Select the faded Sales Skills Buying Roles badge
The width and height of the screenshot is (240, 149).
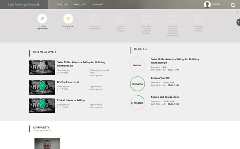146,19
